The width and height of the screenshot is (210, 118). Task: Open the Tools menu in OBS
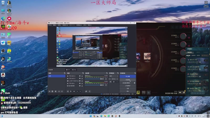[85, 25]
